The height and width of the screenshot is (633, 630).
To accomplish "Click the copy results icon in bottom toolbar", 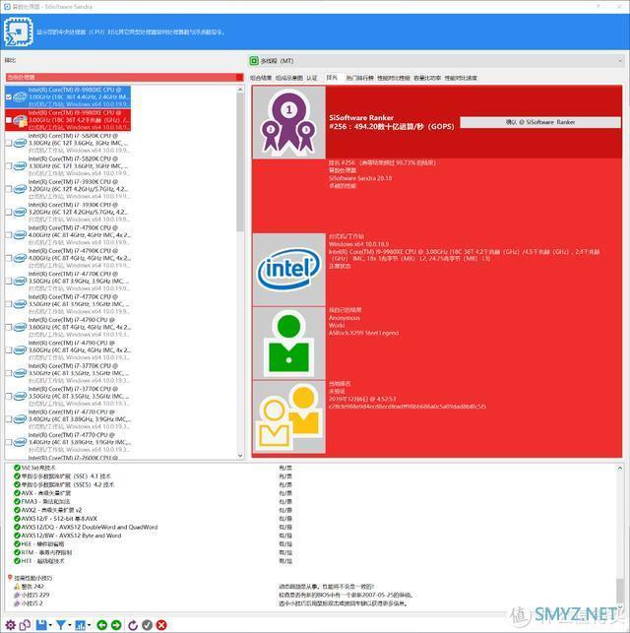I will 25,625.
